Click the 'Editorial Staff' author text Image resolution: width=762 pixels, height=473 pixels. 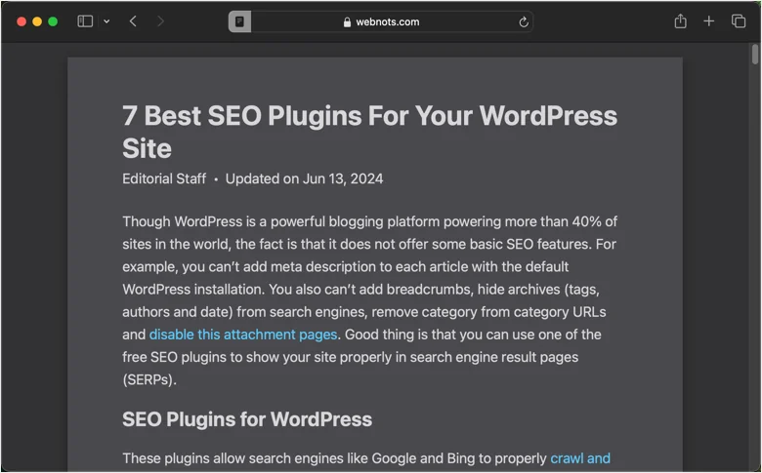click(x=164, y=178)
